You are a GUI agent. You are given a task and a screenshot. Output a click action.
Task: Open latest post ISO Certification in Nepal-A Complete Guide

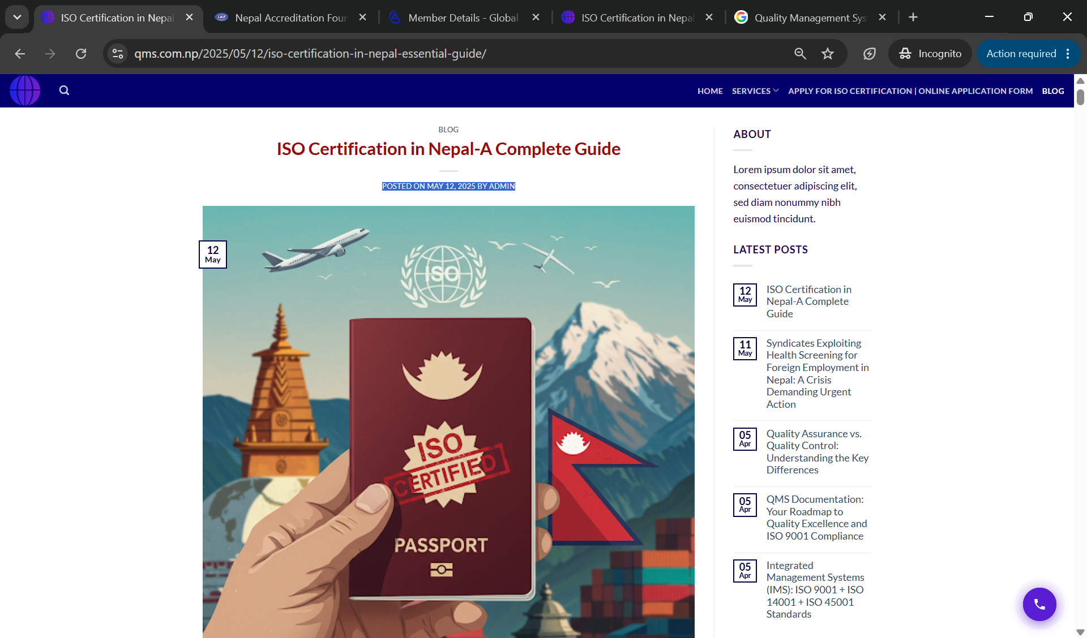[x=809, y=301]
